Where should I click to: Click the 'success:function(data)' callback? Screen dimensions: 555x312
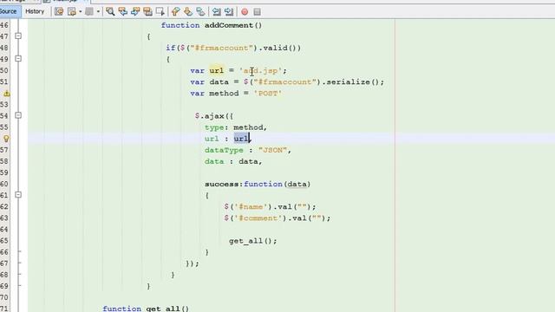[x=258, y=184]
